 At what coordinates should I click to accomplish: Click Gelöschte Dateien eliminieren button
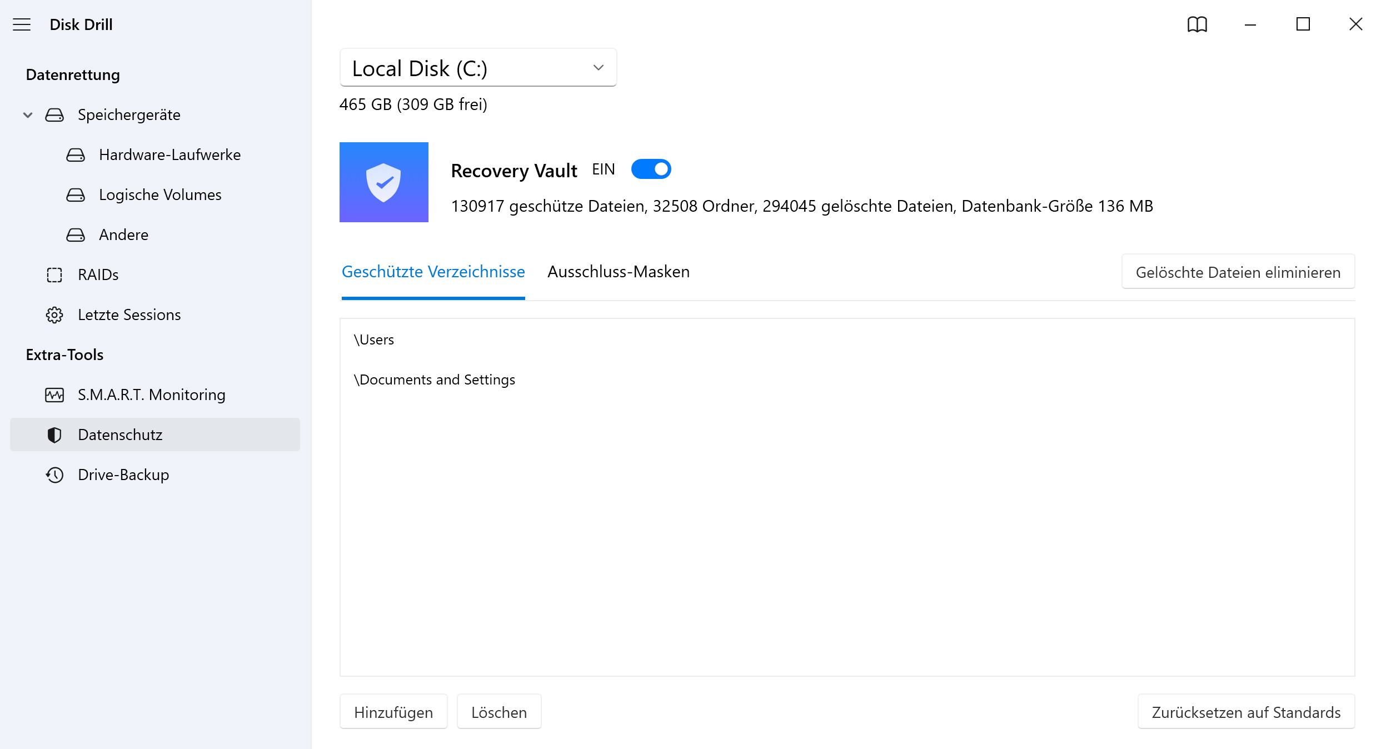(x=1240, y=272)
